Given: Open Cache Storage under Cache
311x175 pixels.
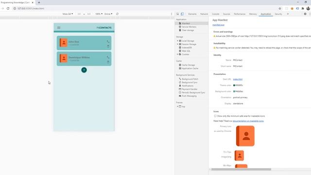Looking at the screenshot, I should pyautogui.click(x=188, y=65).
